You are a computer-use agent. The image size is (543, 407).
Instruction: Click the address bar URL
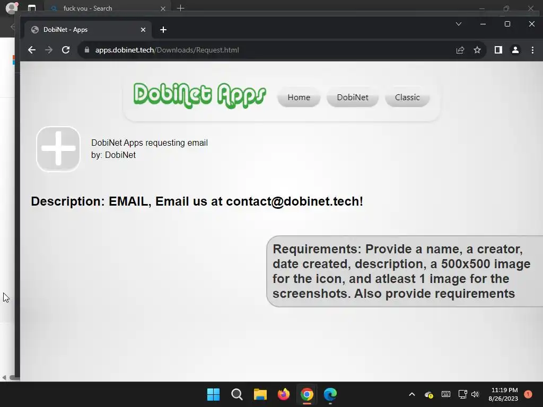[x=167, y=50]
